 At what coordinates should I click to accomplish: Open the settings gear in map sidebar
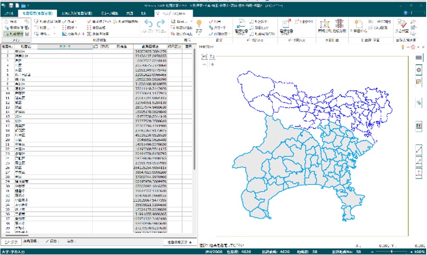click(418, 69)
